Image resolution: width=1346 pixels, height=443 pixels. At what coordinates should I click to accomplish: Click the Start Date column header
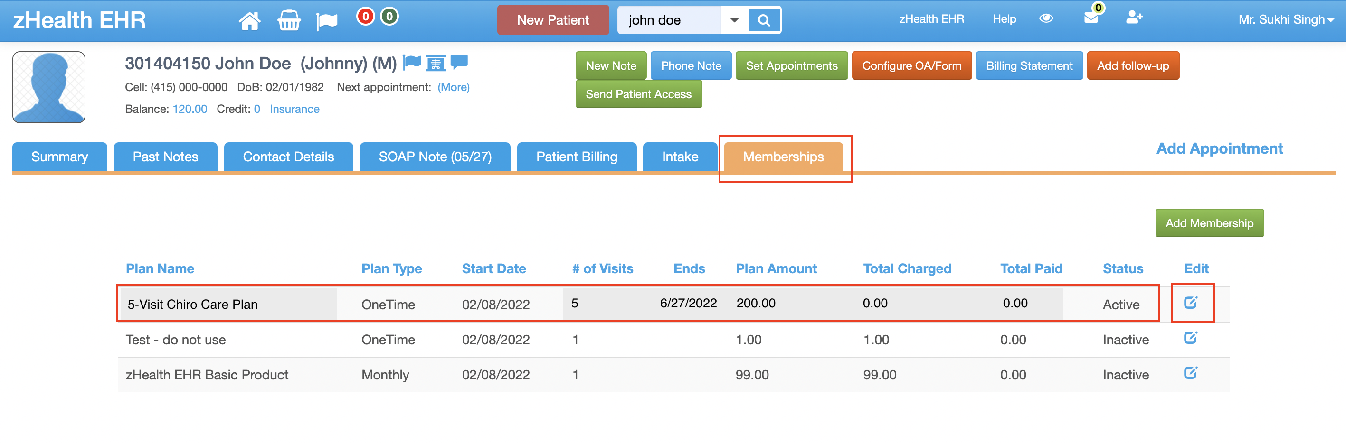point(493,268)
